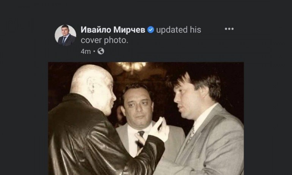Click the chandelier in the photo

132,66
